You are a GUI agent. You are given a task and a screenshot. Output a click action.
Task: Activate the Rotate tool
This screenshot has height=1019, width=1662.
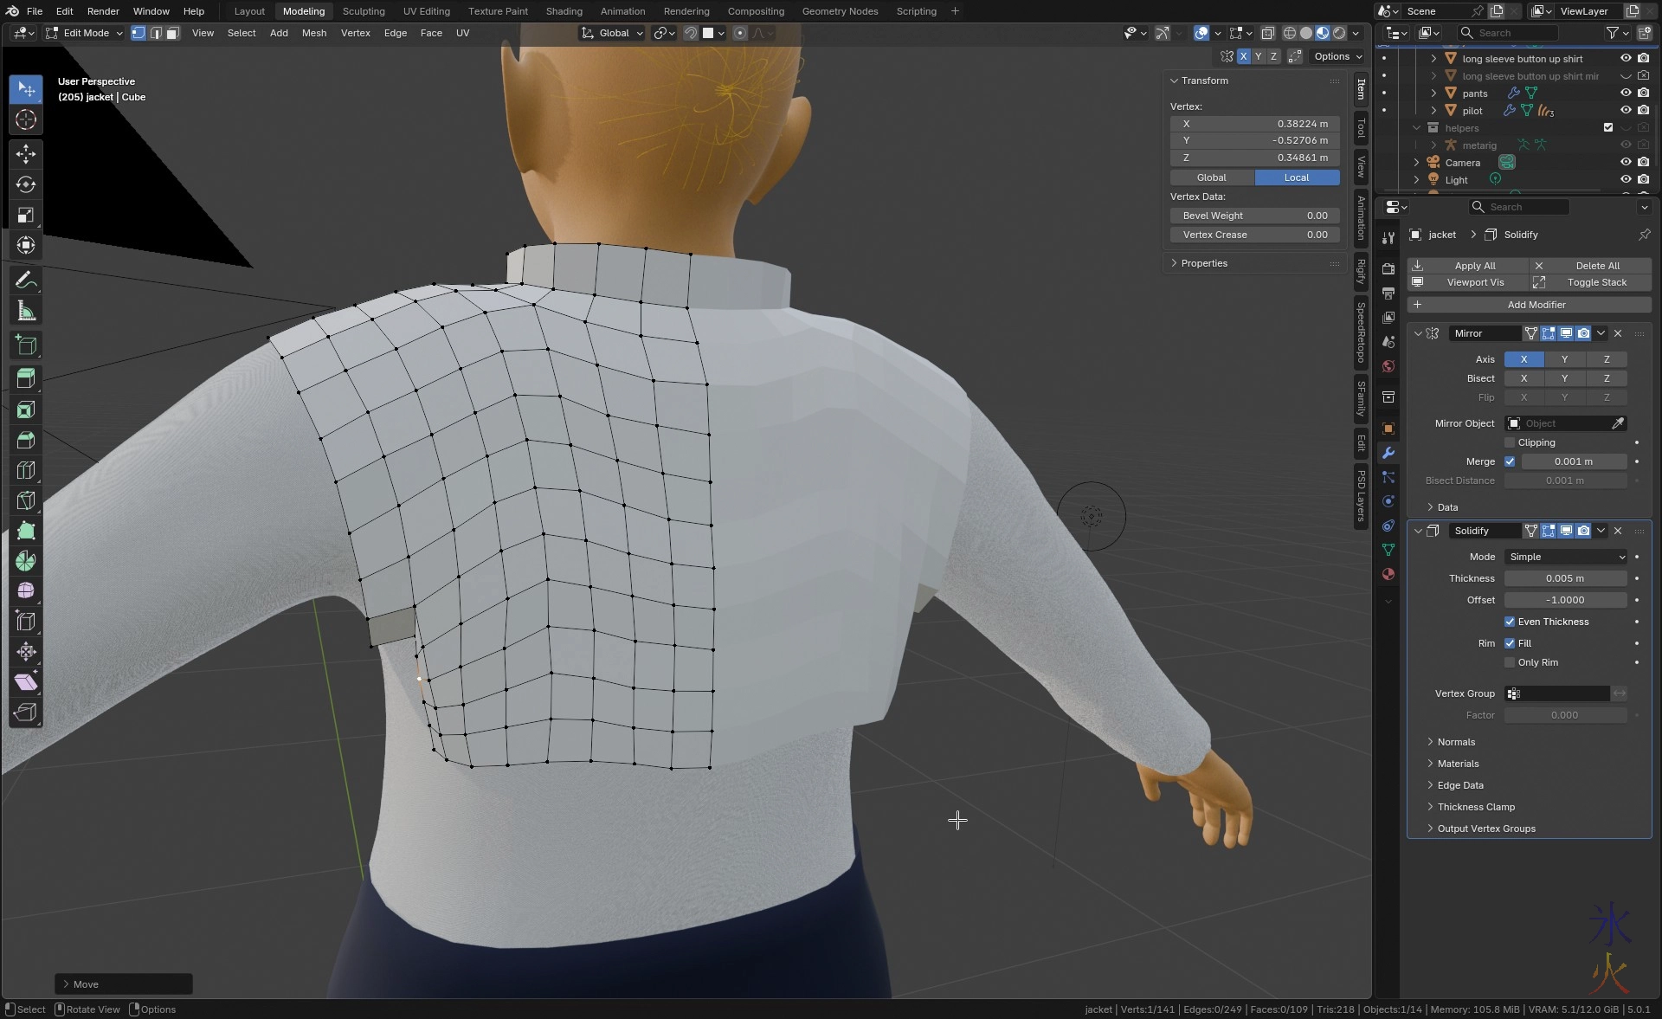[26, 184]
